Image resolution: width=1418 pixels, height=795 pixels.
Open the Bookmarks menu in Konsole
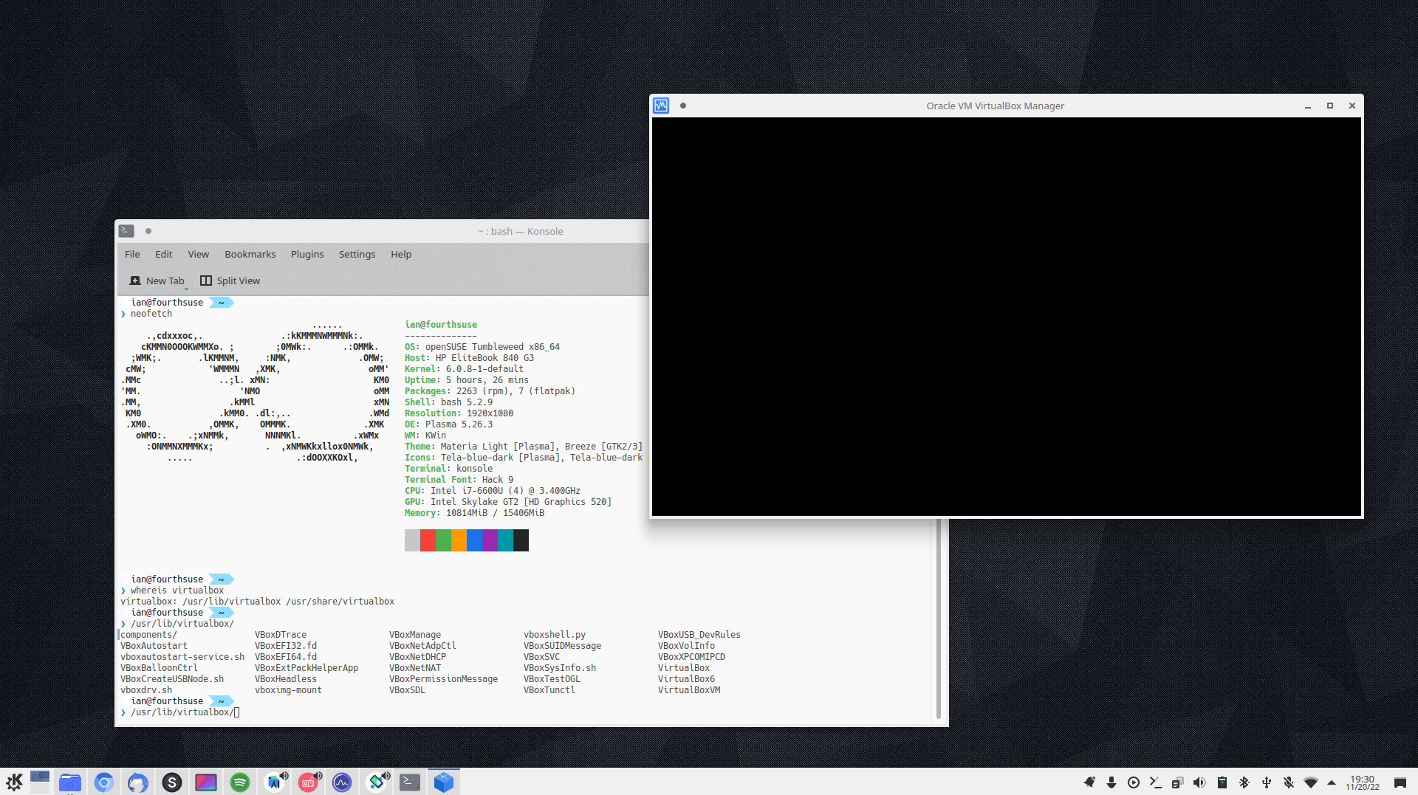tap(250, 254)
